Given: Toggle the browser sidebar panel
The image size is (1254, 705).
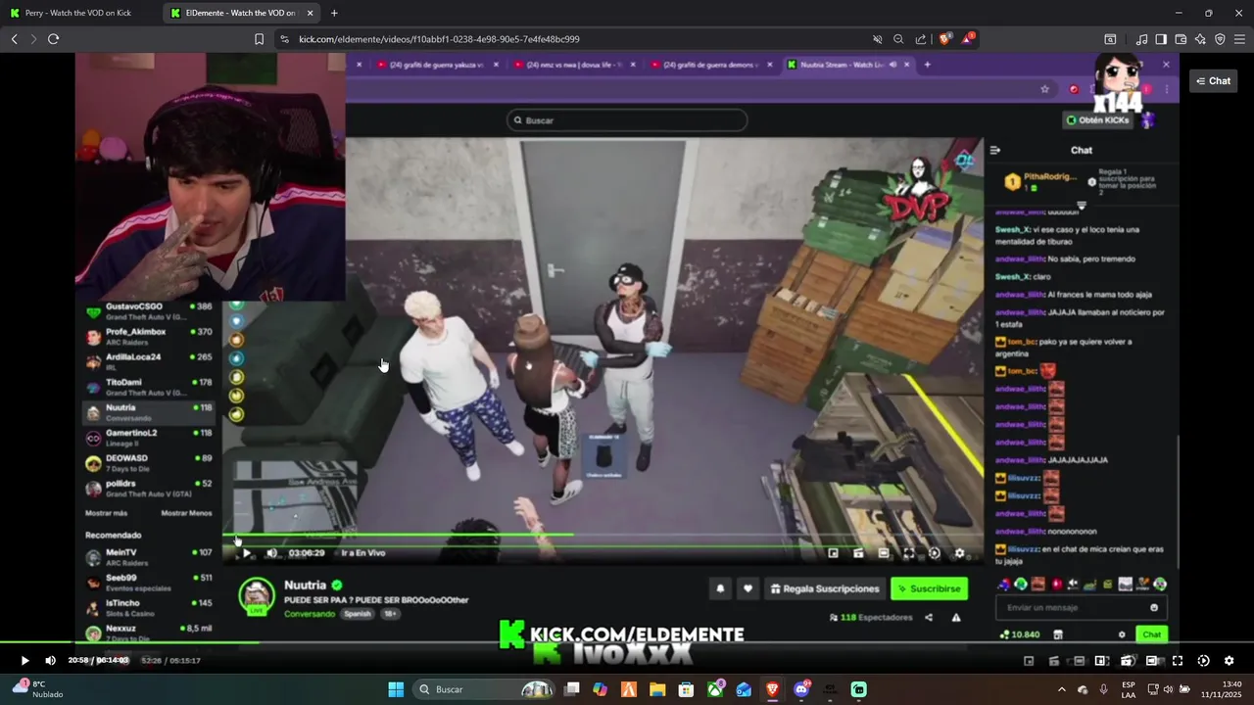Looking at the screenshot, I should pyautogui.click(x=1161, y=39).
